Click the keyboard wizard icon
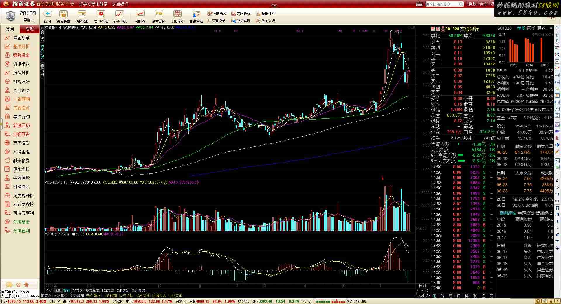This screenshot has width=561, height=304. 419,4
